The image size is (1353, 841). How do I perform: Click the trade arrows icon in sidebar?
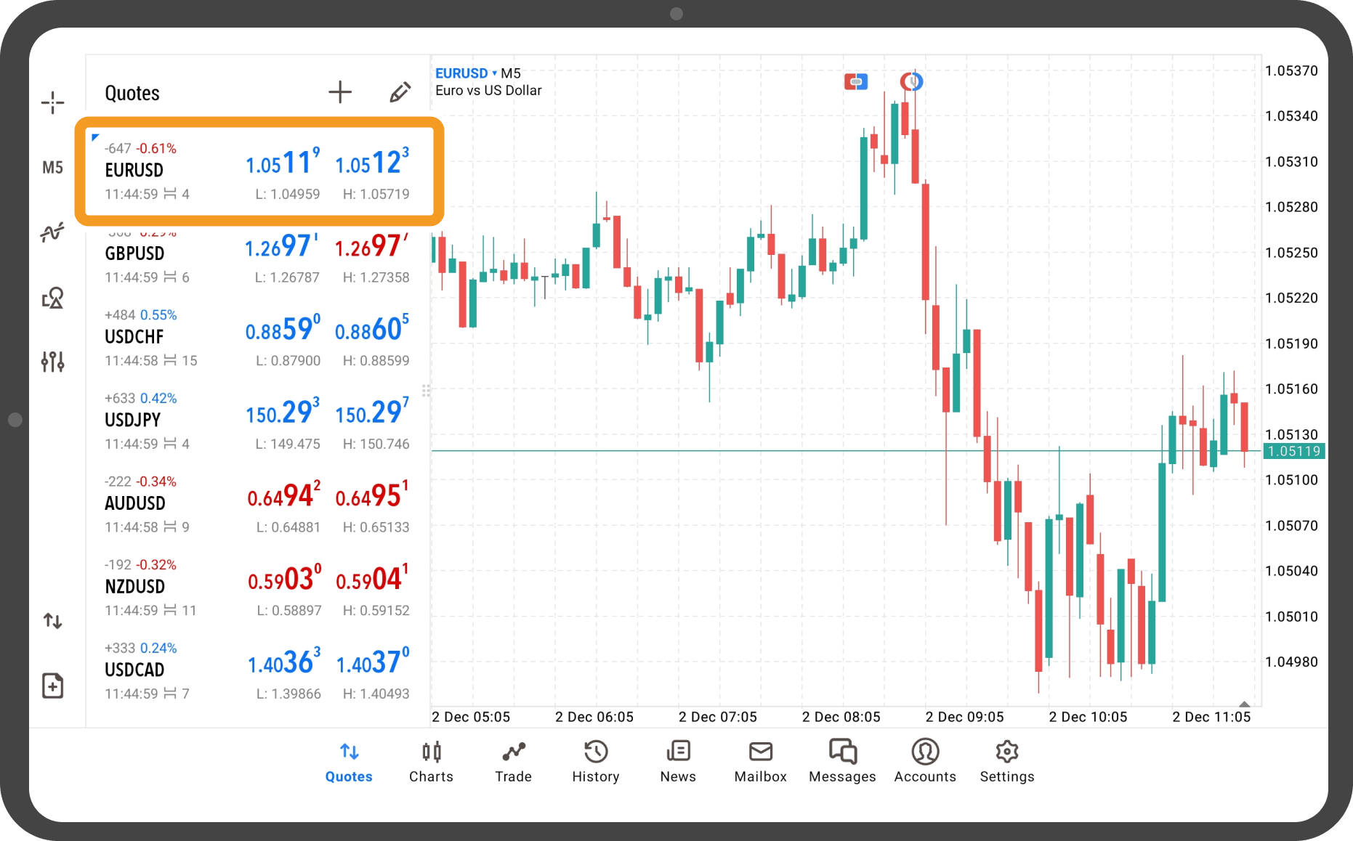pyautogui.click(x=52, y=621)
